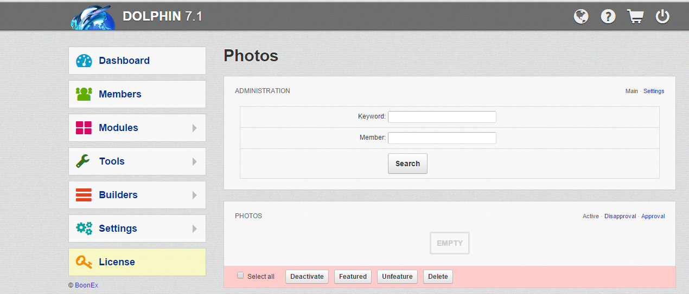Toggle the Select all checkbox
Screen dimensions: 689x294
240,276
